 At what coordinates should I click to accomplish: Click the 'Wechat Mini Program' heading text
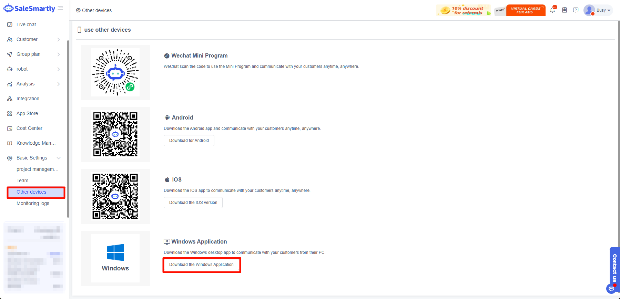pyautogui.click(x=200, y=56)
